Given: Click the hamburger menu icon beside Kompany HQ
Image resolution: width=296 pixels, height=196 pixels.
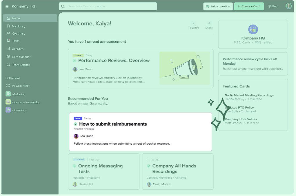Looking at the screenshot, I should (7, 6).
